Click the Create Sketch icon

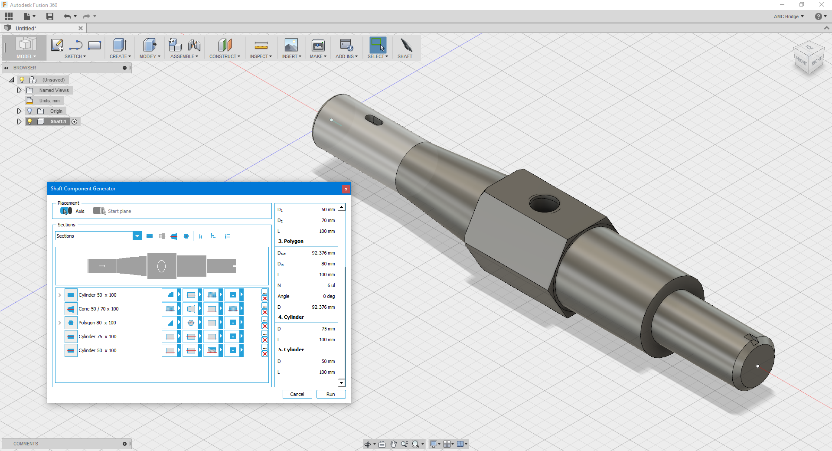point(57,45)
